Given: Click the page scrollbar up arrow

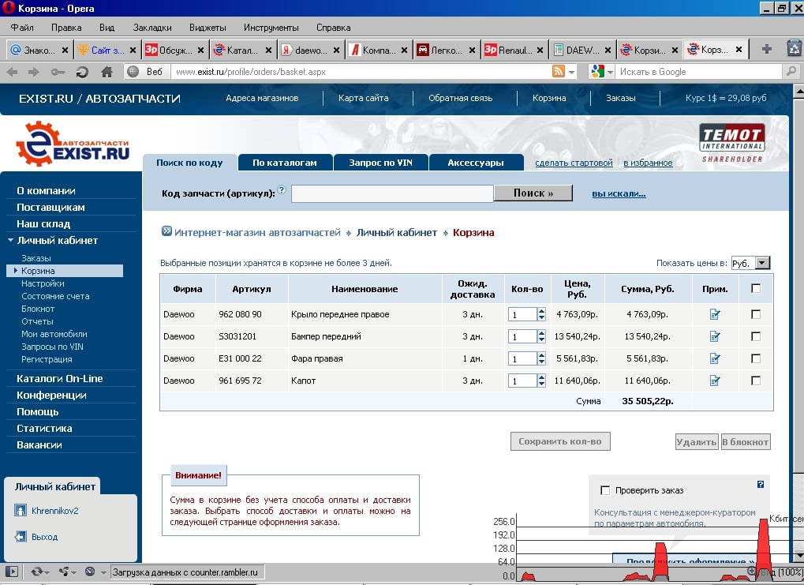Looking at the screenshot, I should (x=798, y=92).
